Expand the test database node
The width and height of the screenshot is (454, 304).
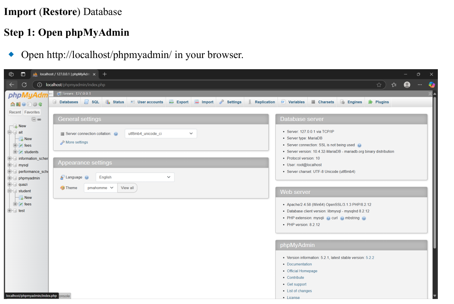click(x=10, y=211)
